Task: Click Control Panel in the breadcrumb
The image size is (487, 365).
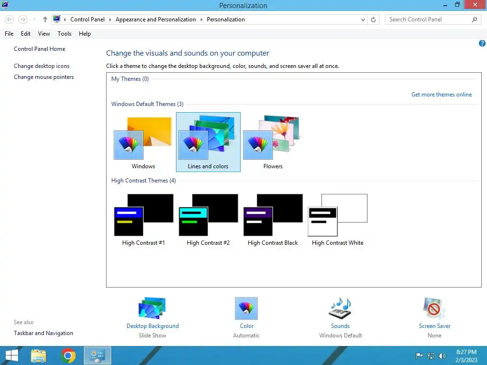Action: click(x=88, y=19)
